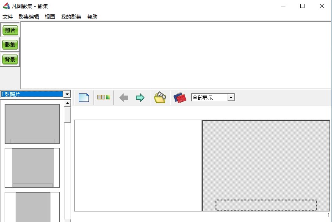Open the 视图 menu
This screenshot has height=222, width=332.
[50, 17]
